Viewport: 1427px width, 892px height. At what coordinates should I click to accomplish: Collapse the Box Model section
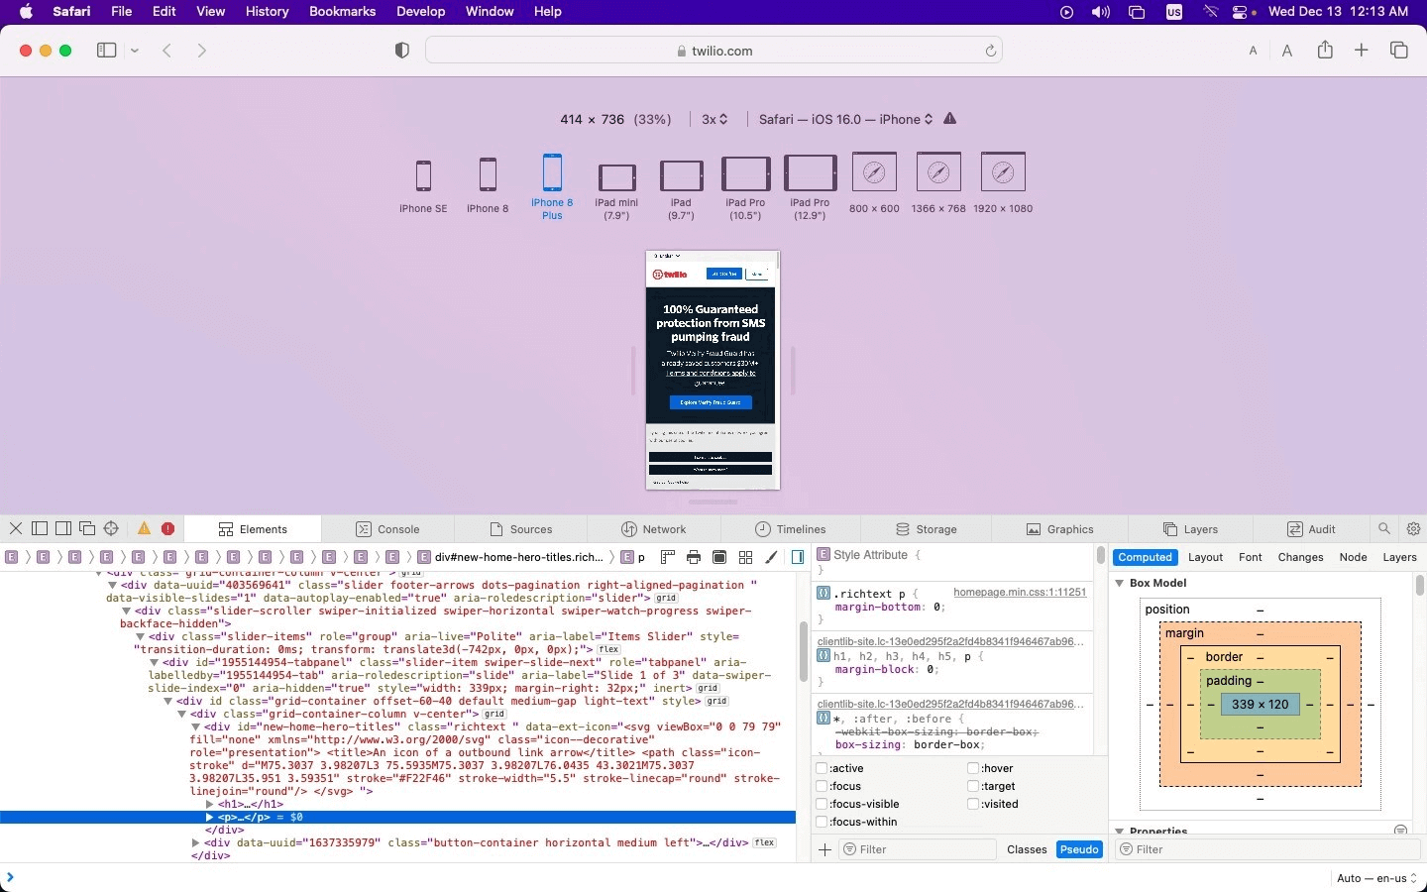(1120, 583)
